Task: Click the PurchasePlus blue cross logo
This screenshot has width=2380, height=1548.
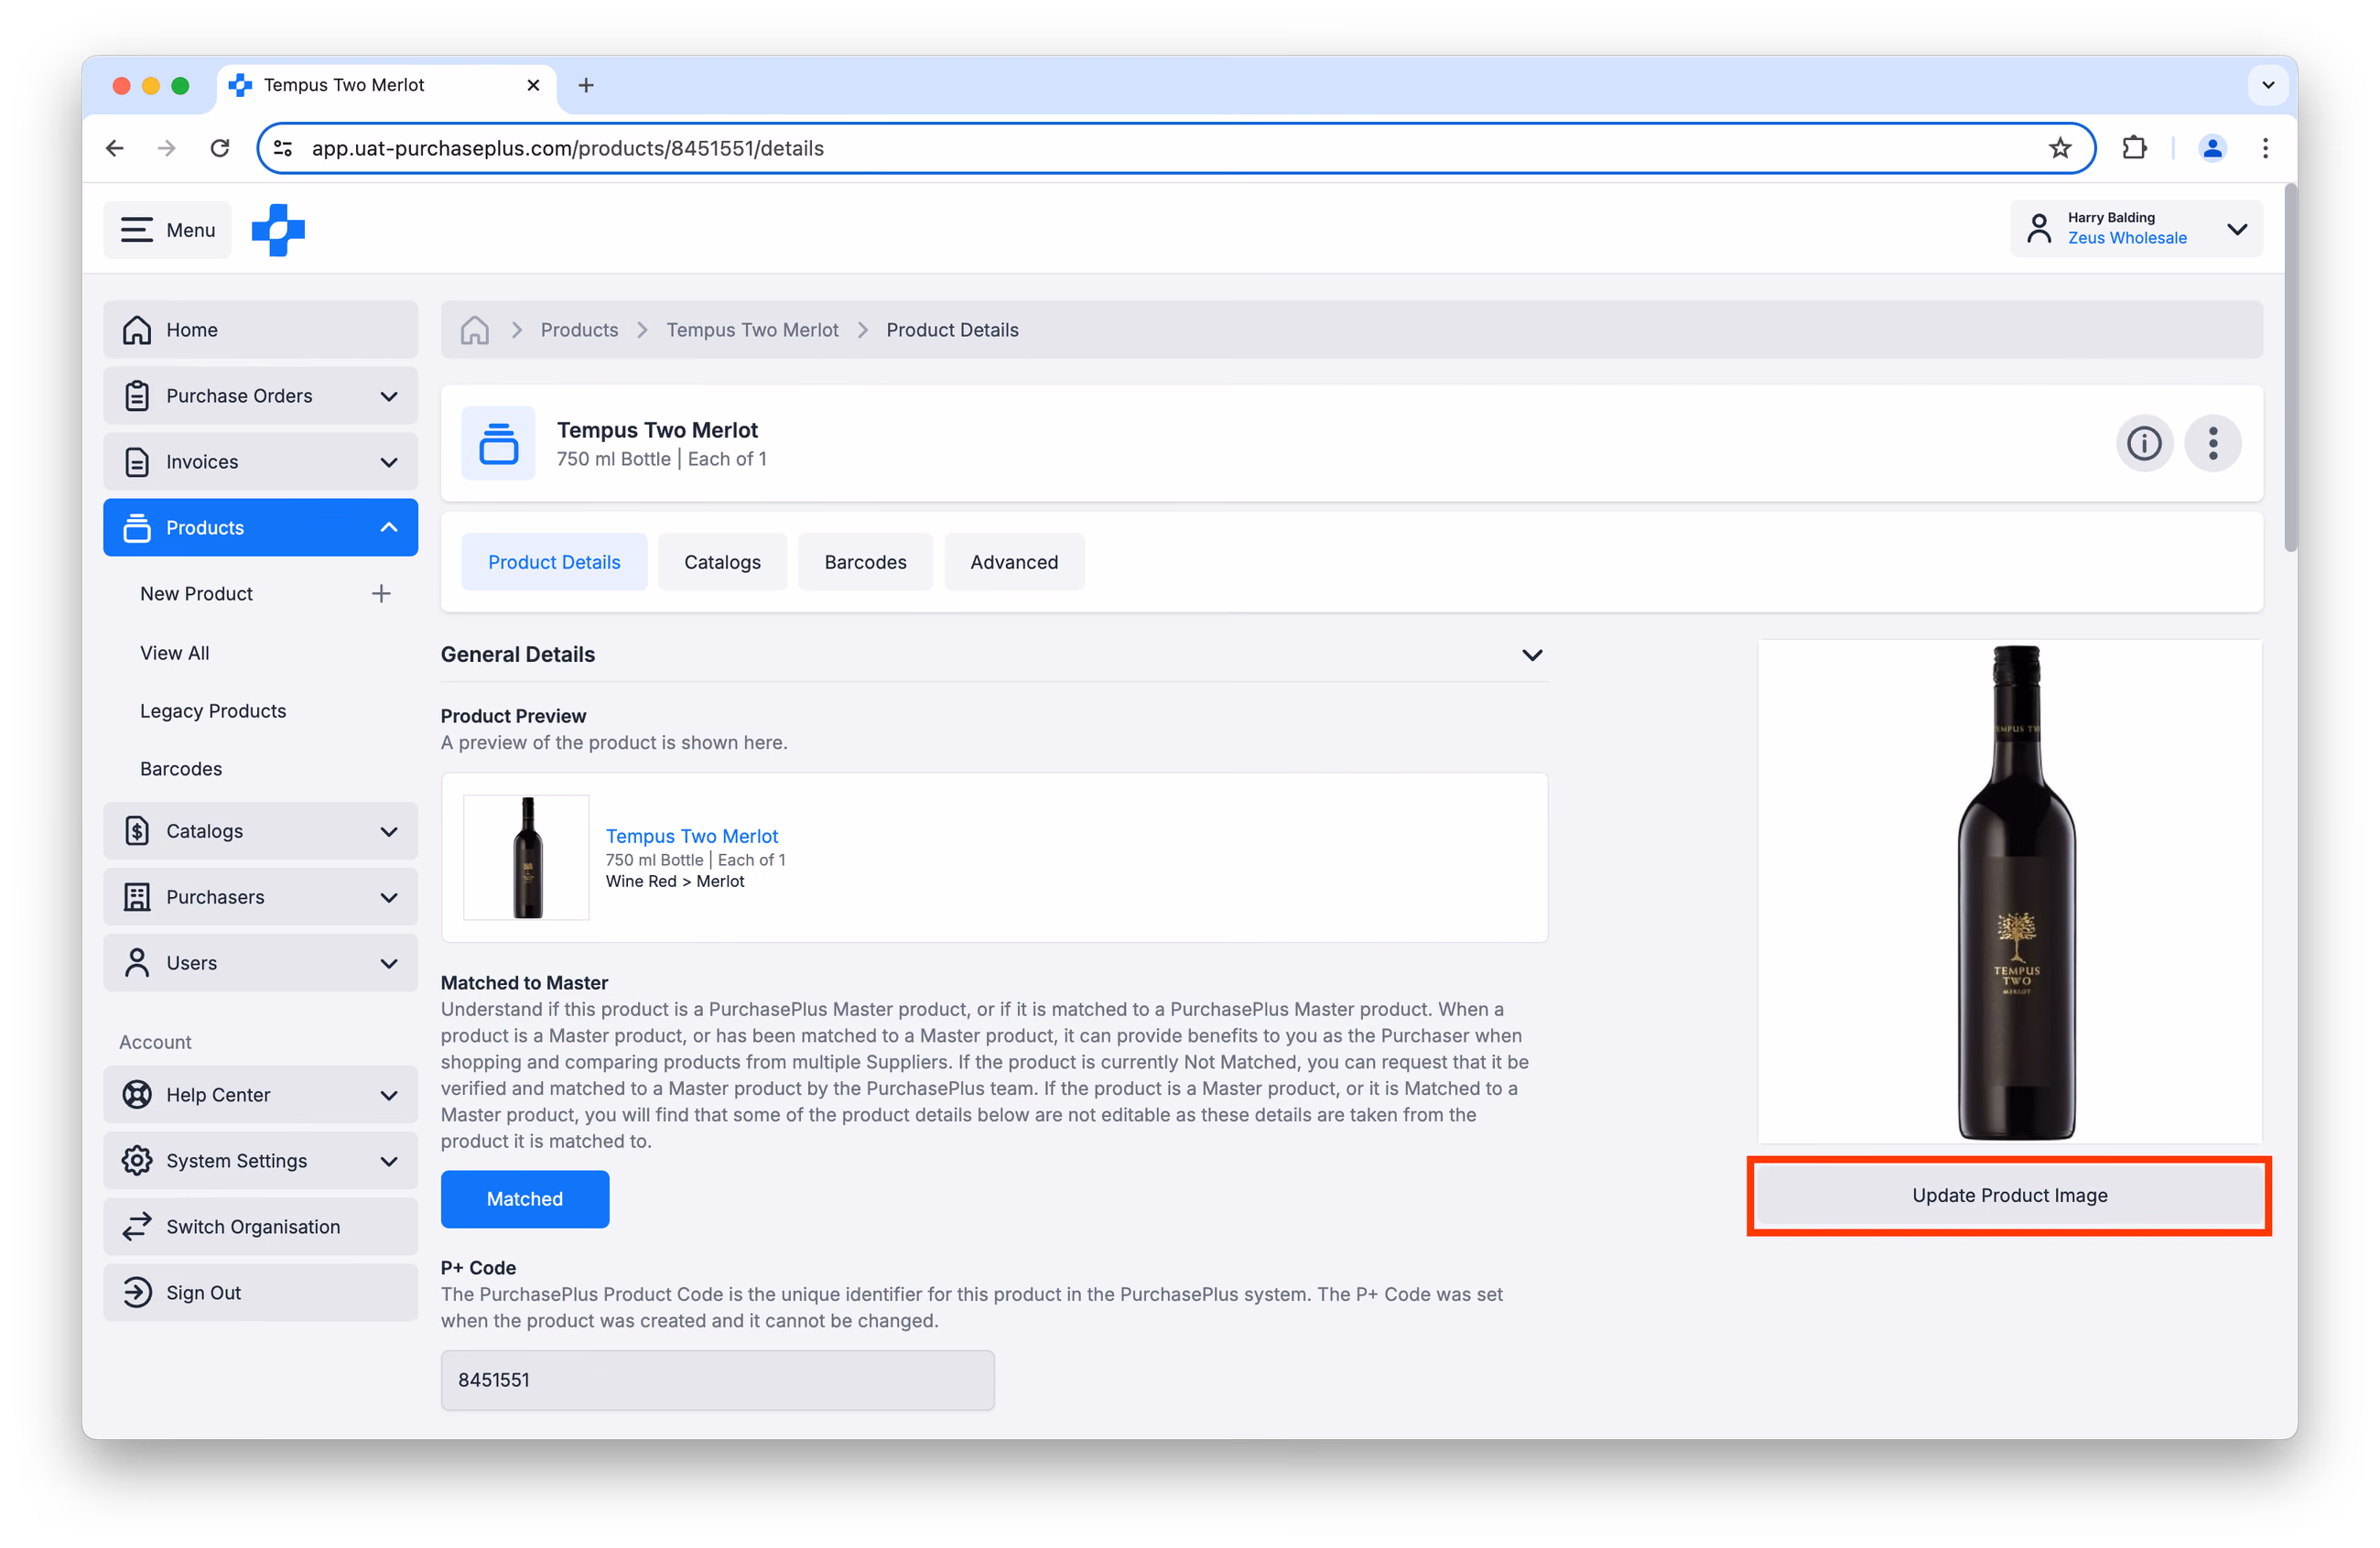Action: click(x=278, y=230)
